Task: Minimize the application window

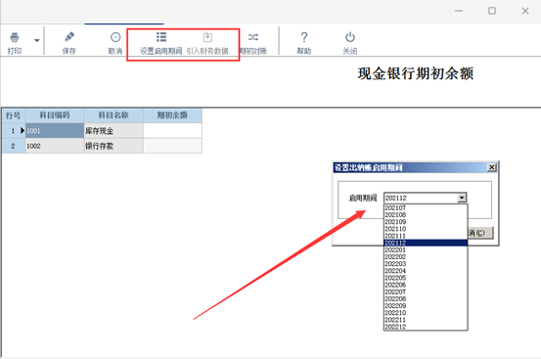Action: tap(459, 11)
